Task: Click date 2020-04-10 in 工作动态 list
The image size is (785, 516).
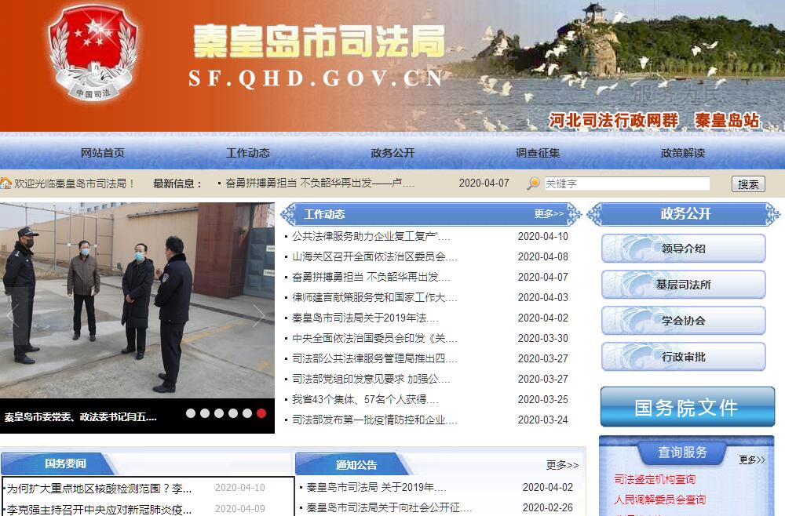Action: 543,236
